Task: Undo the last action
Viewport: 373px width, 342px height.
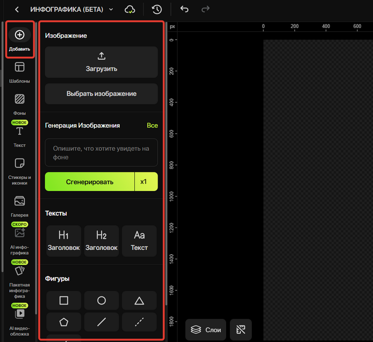Action: click(184, 9)
